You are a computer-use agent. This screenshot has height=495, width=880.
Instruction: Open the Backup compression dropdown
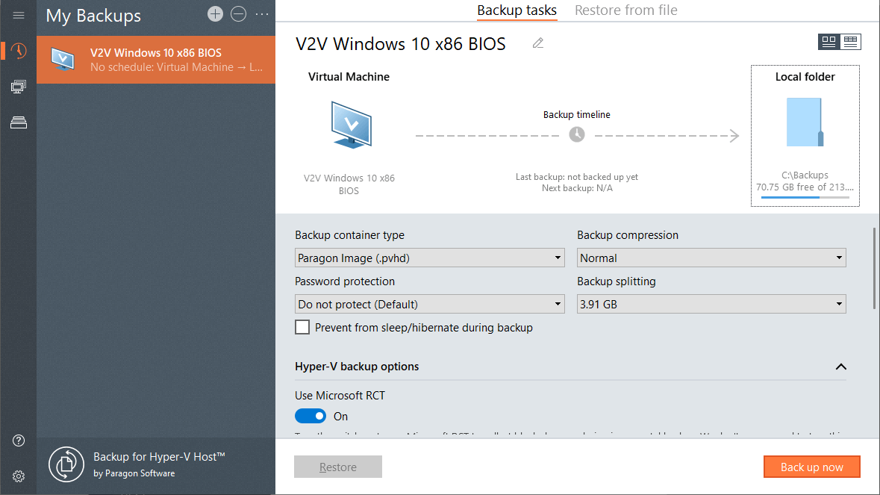pos(711,257)
